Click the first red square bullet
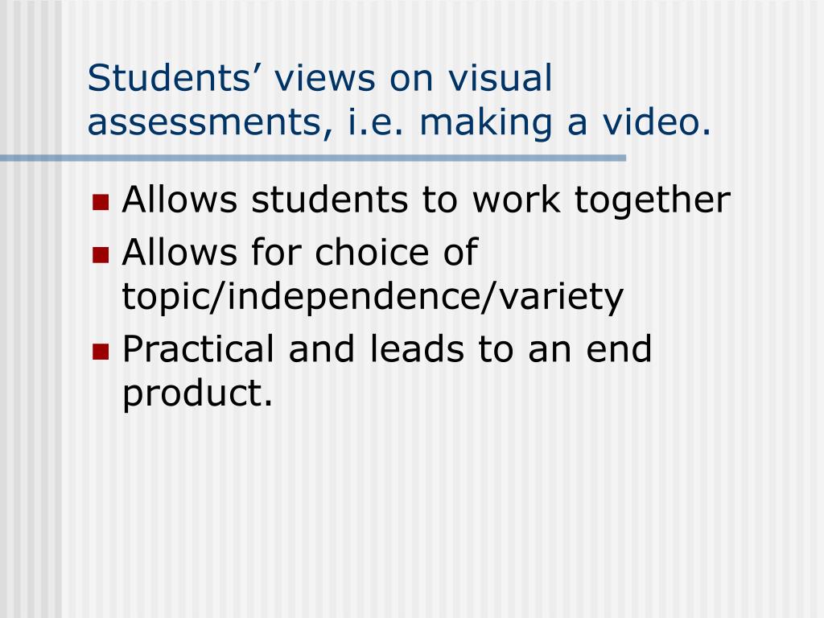 point(101,202)
